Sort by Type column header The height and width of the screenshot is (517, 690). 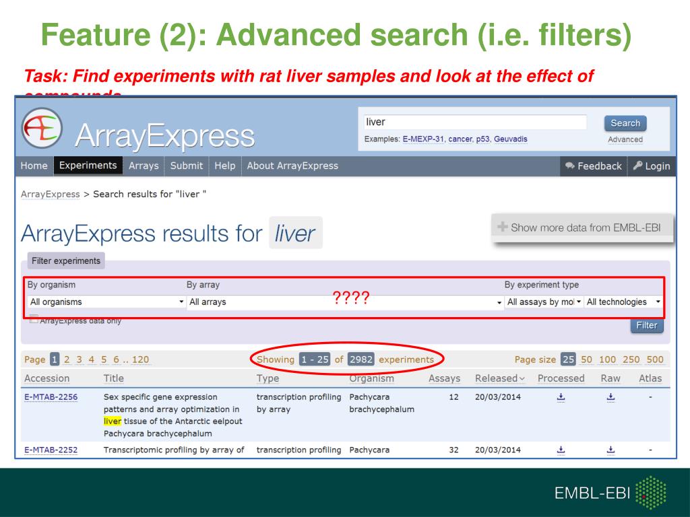coord(268,378)
